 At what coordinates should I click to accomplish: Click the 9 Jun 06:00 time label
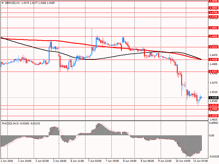pyautogui.click(x=147, y=161)
